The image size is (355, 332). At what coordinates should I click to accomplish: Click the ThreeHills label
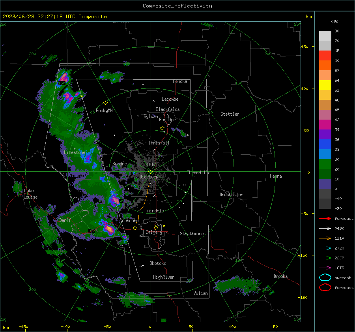pos(198,173)
